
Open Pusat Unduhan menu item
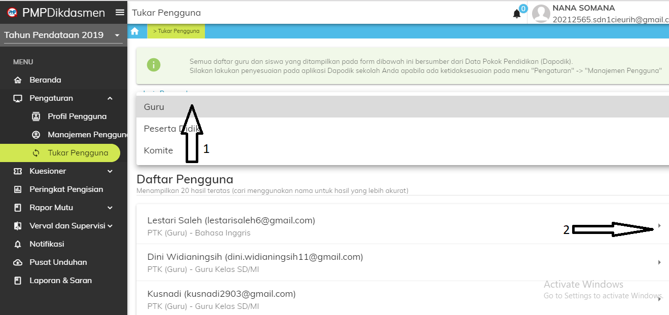63,262
